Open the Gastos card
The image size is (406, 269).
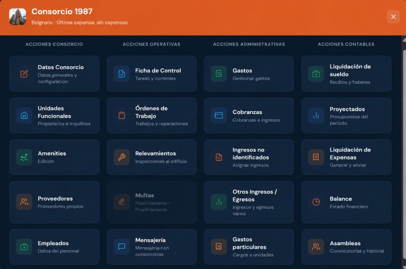[249, 74]
